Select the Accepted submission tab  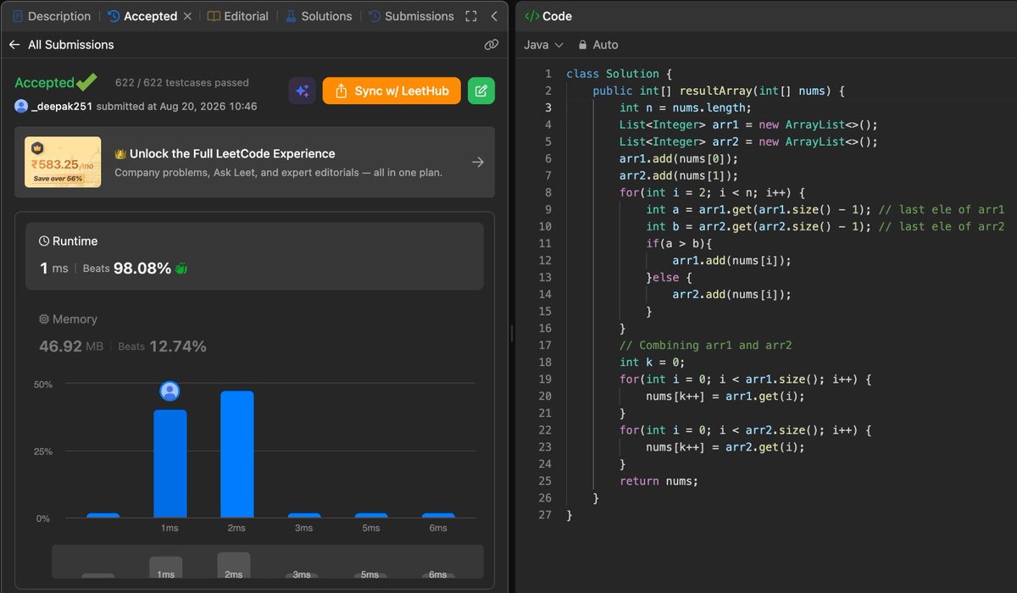142,16
